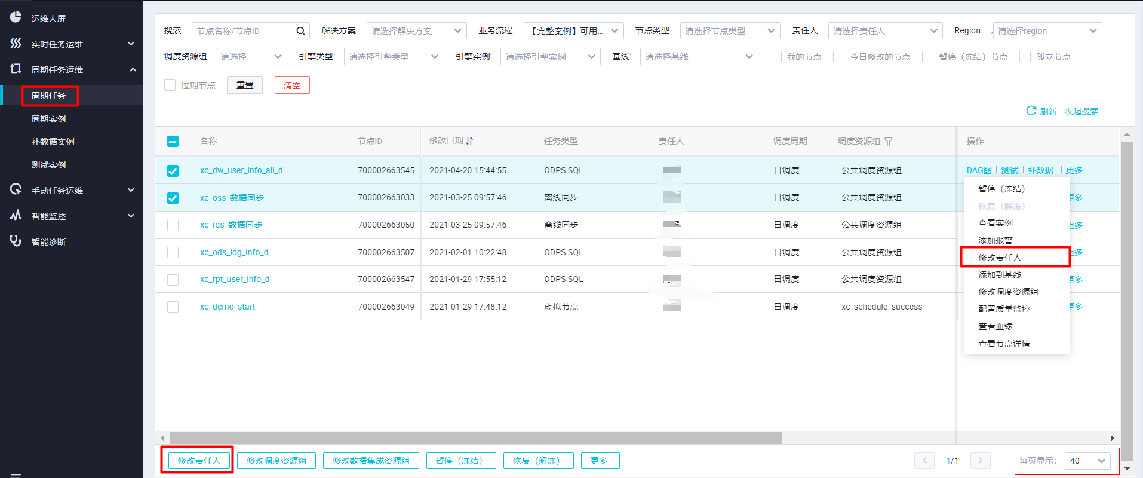Image resolution: width=1143 pixels, height=478 pixels.
Task: Click the refresh circular arrow icon
Action: 1031,111
